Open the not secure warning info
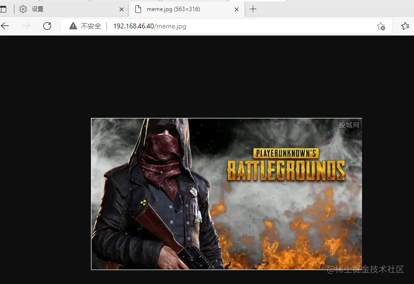Screen dimensions: 414x284 (73, 26)
